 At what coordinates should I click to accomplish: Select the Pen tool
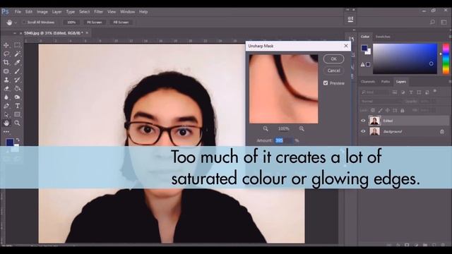click(x=6, y=106)
